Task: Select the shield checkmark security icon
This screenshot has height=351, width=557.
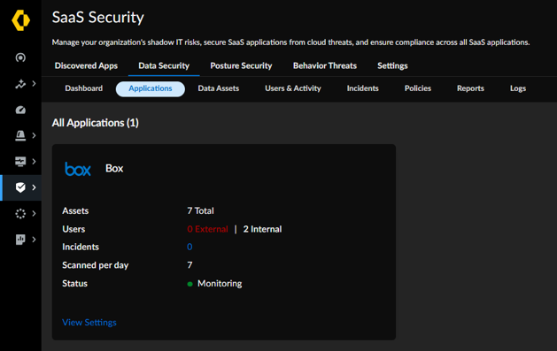Action: pyautogui.click(x=20, y=187)
